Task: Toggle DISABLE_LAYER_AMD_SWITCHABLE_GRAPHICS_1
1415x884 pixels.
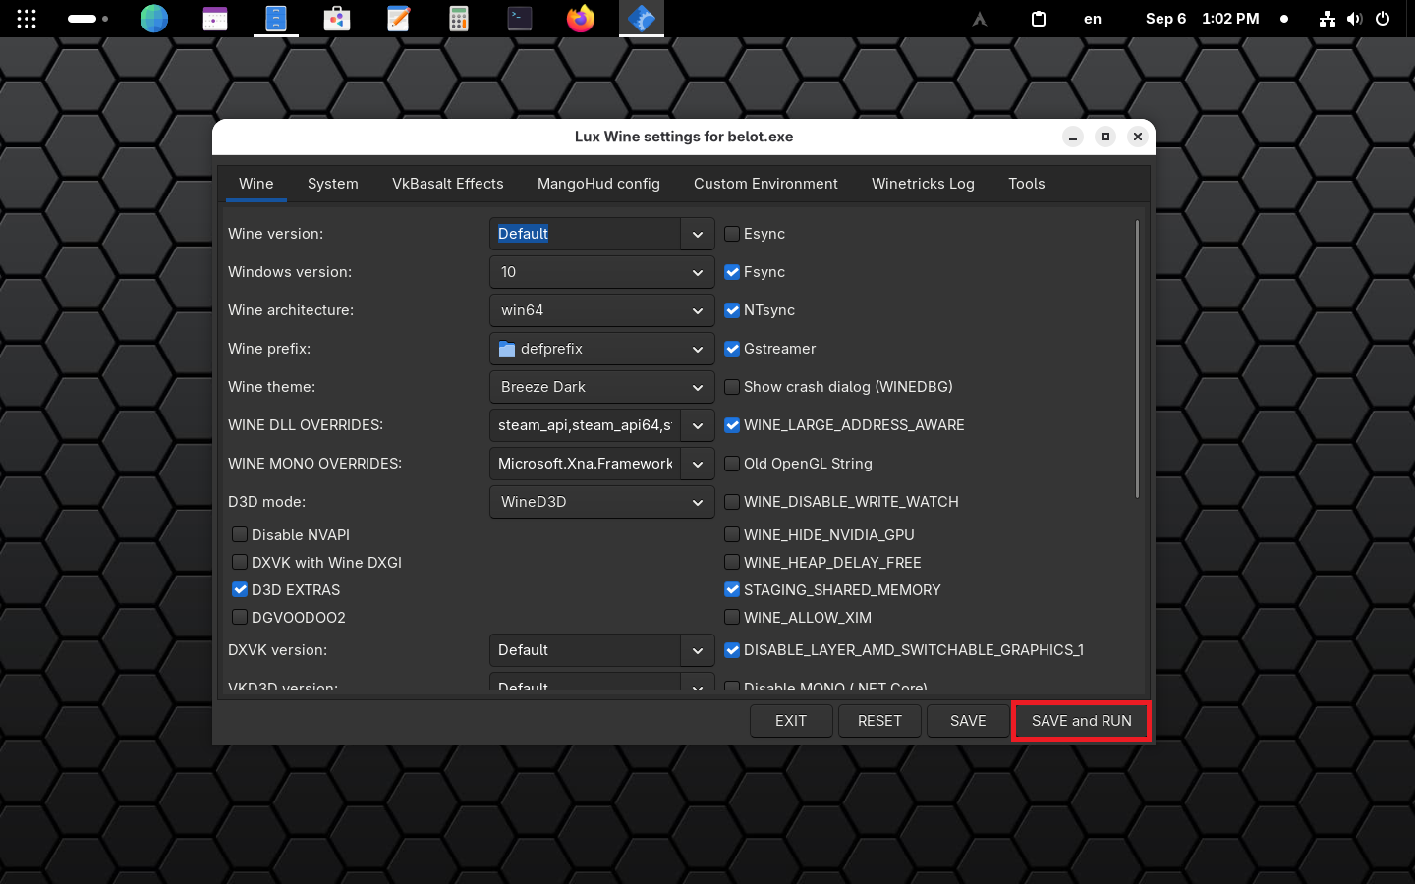Action: (x=732, y=650)
